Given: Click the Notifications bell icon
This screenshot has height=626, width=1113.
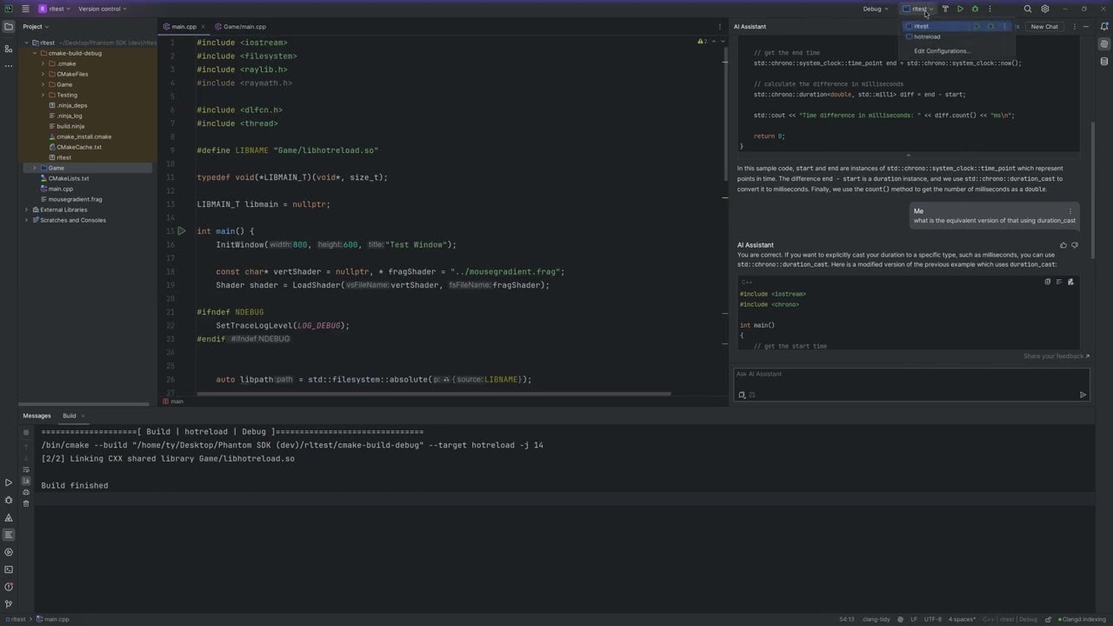Looking at the screenshot, I should click(x=1104, y=27).
